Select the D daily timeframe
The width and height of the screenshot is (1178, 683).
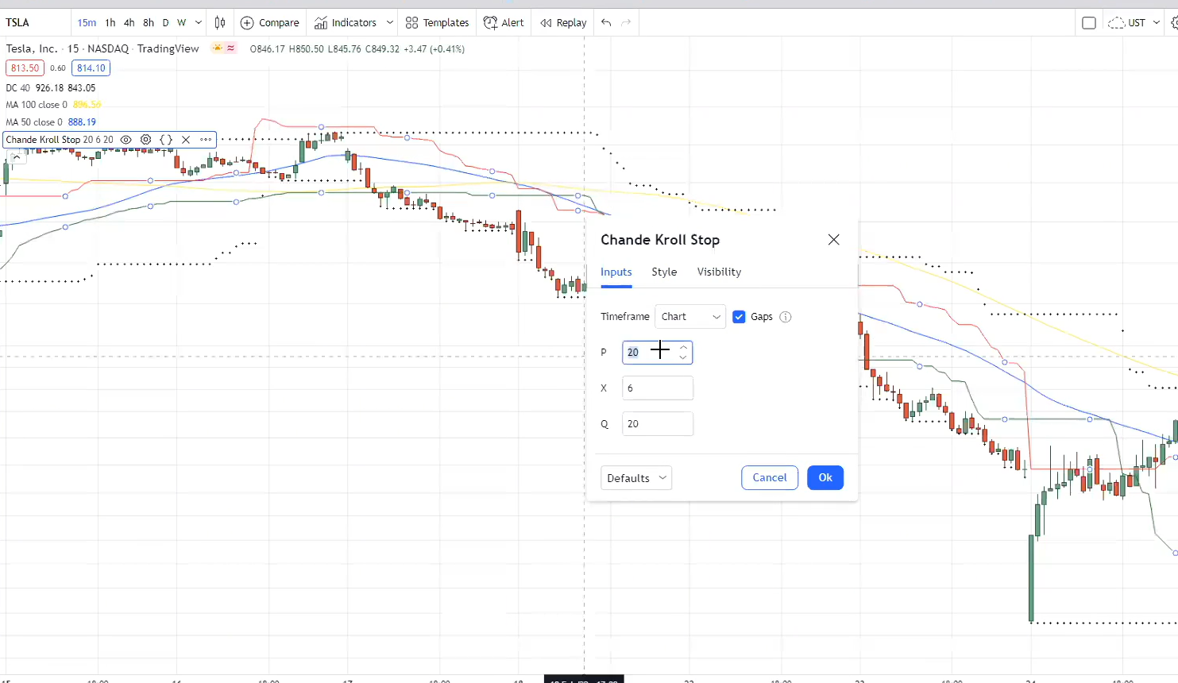coord(166,22)
